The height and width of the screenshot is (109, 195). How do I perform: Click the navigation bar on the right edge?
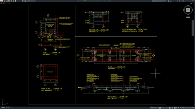click(193, 28)
